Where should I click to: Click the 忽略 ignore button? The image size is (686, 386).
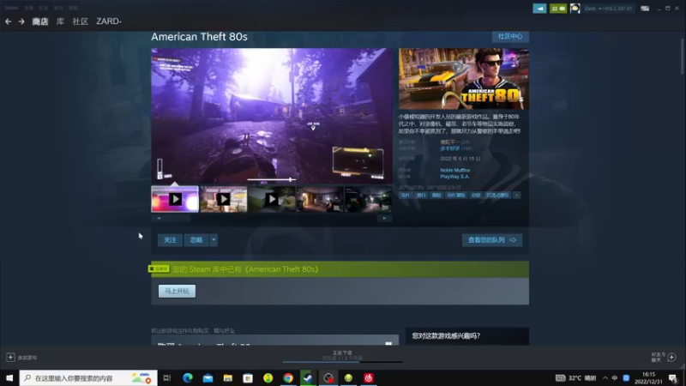click(x=196, y=240)
